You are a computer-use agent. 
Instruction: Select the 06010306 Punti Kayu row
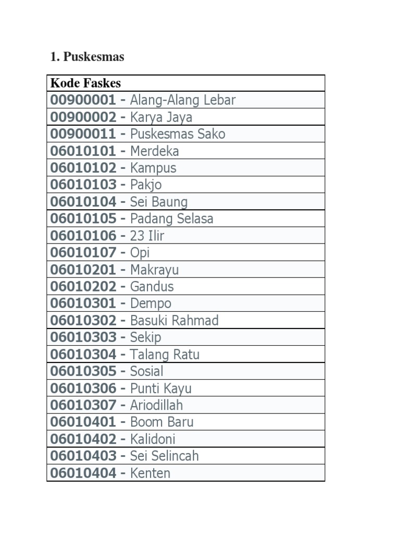point(121,389)
